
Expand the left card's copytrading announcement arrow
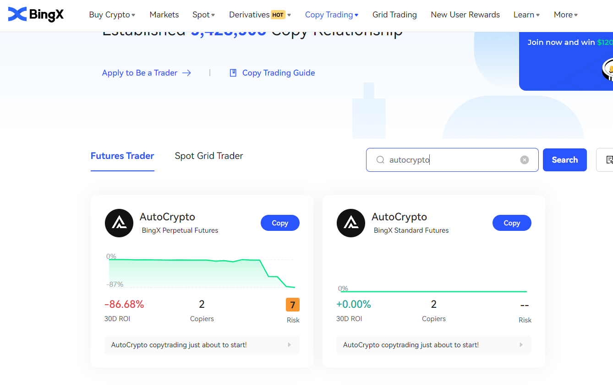click(x=289, y=345)
